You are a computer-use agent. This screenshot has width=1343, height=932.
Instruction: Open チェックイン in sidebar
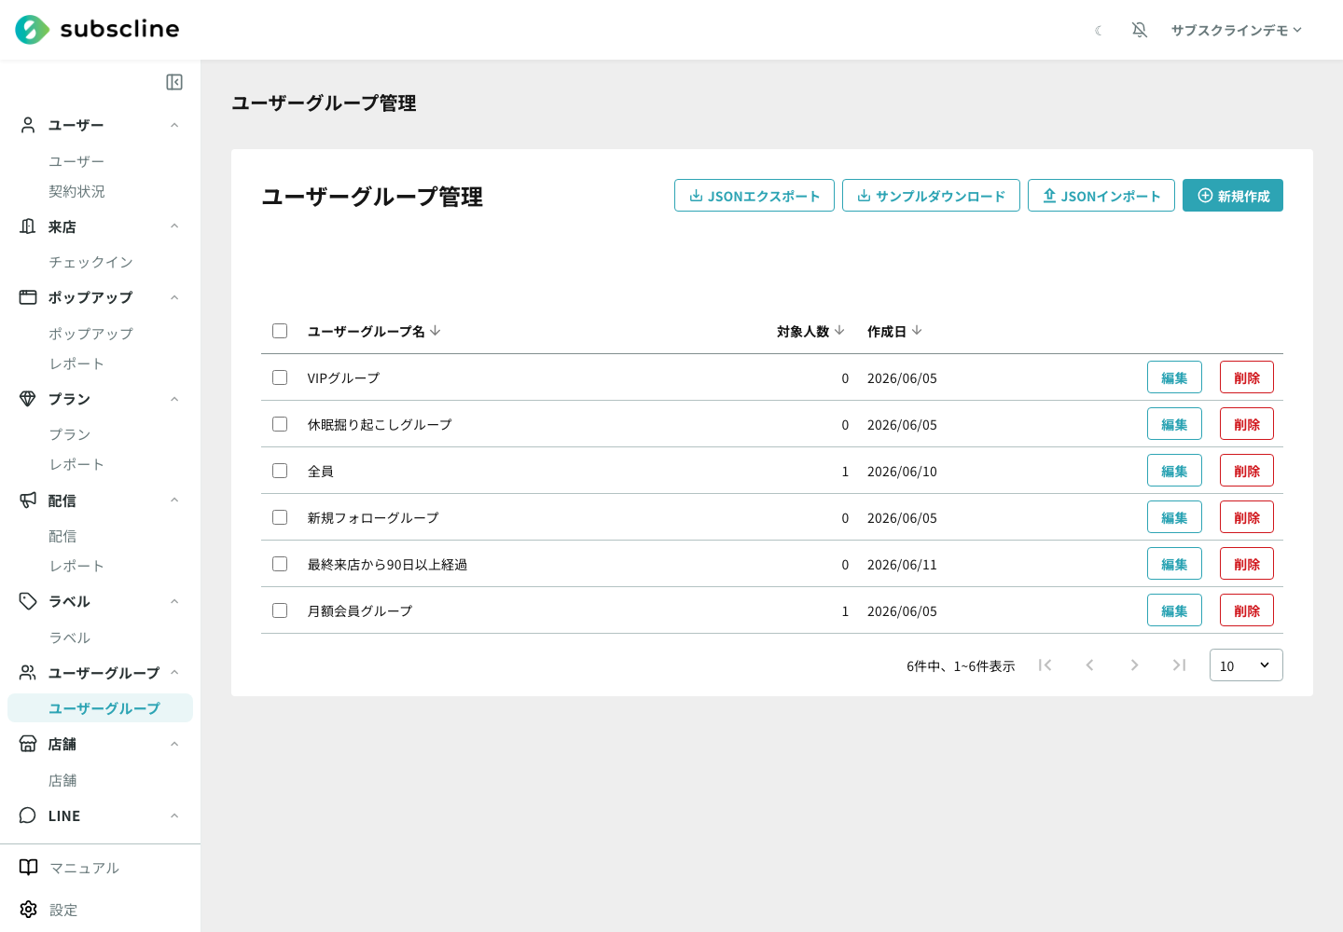tap(90, 262)
